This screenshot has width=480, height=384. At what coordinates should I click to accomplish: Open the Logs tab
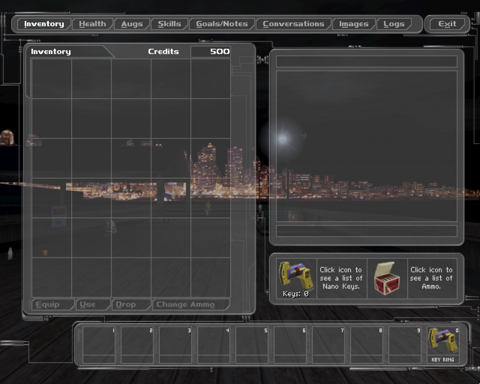click(x=394, y=24)
